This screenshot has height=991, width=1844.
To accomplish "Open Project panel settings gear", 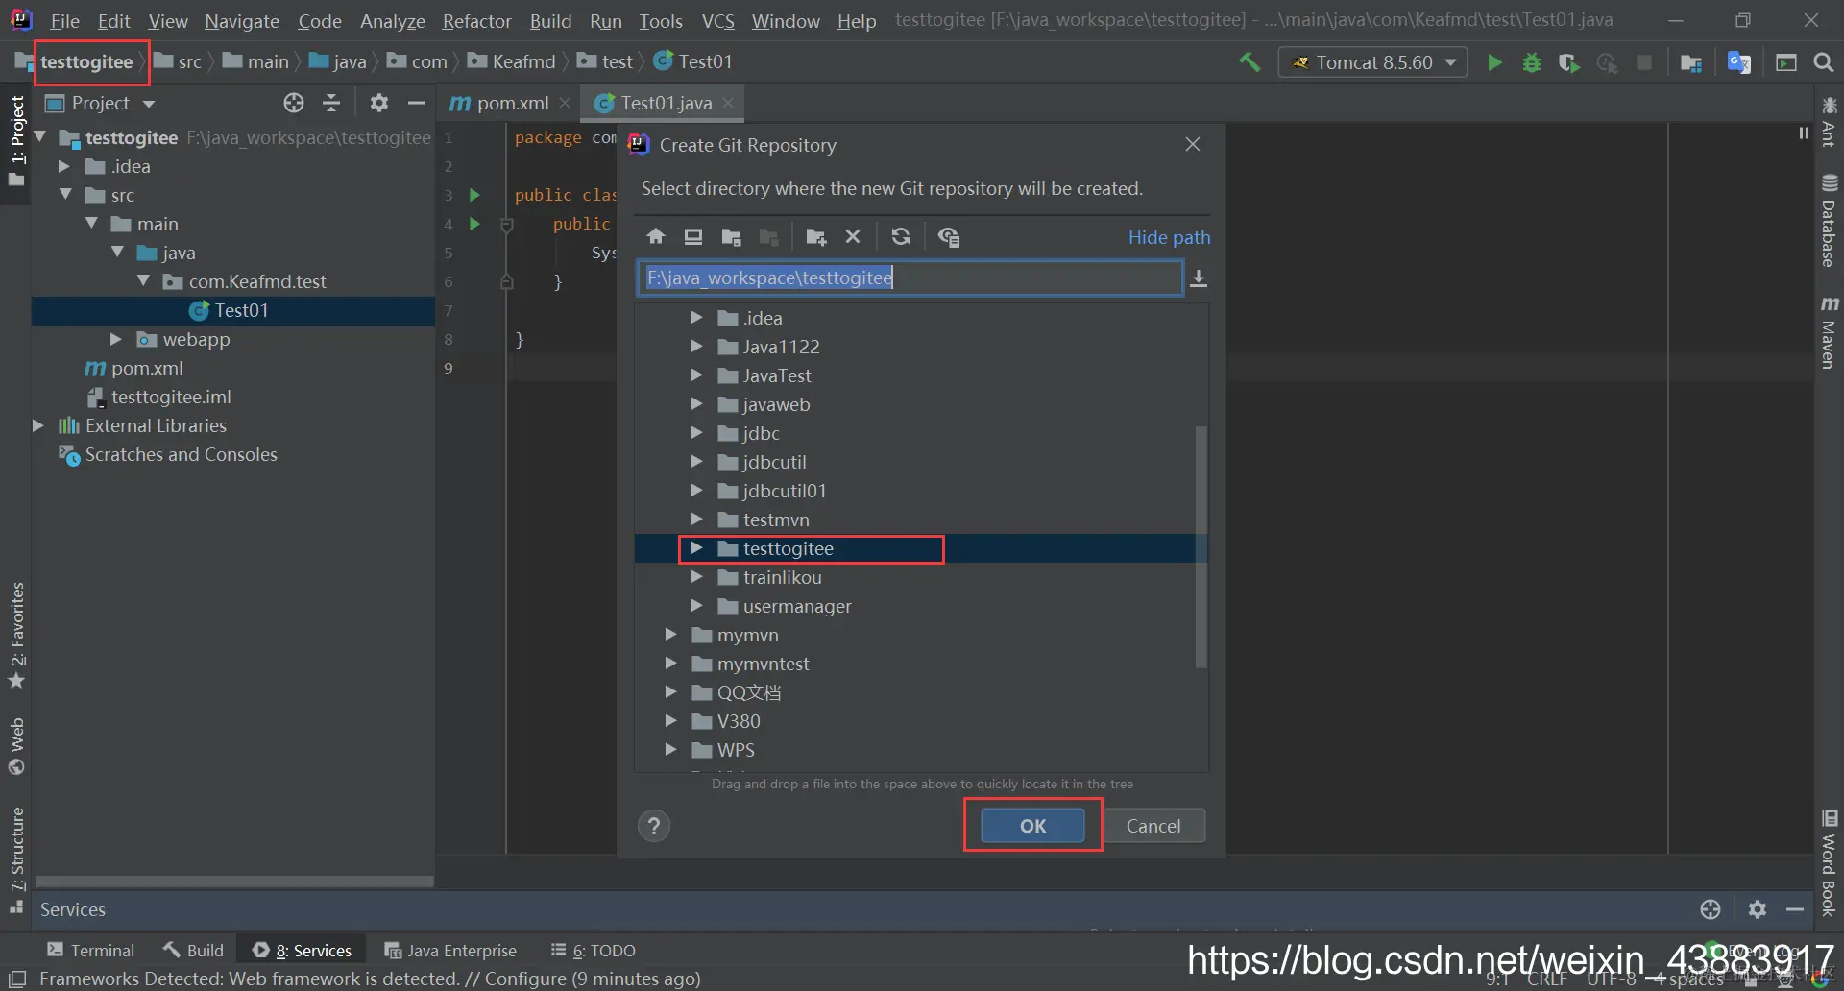I will (379, 103).
